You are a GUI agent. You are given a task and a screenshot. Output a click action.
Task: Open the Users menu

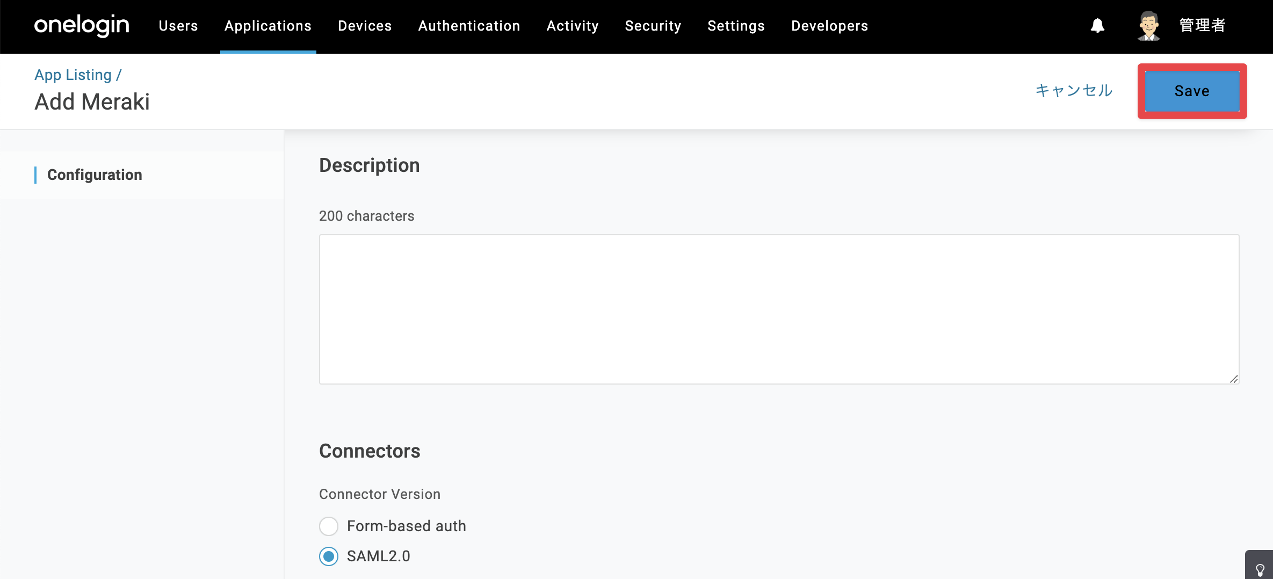coord(178,26)
